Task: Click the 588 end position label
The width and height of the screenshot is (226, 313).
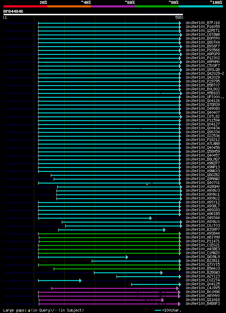Action: tap(178, 18)
